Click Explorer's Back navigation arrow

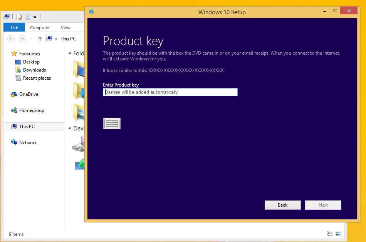[11, 39]
